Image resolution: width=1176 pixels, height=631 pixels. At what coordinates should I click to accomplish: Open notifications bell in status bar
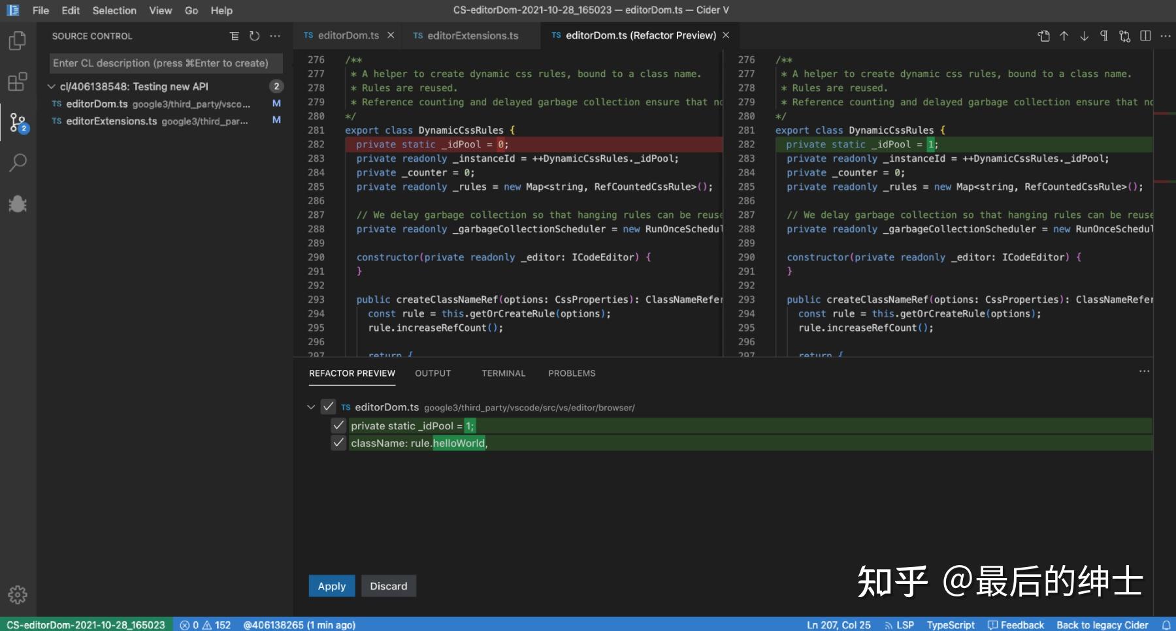1166,625
